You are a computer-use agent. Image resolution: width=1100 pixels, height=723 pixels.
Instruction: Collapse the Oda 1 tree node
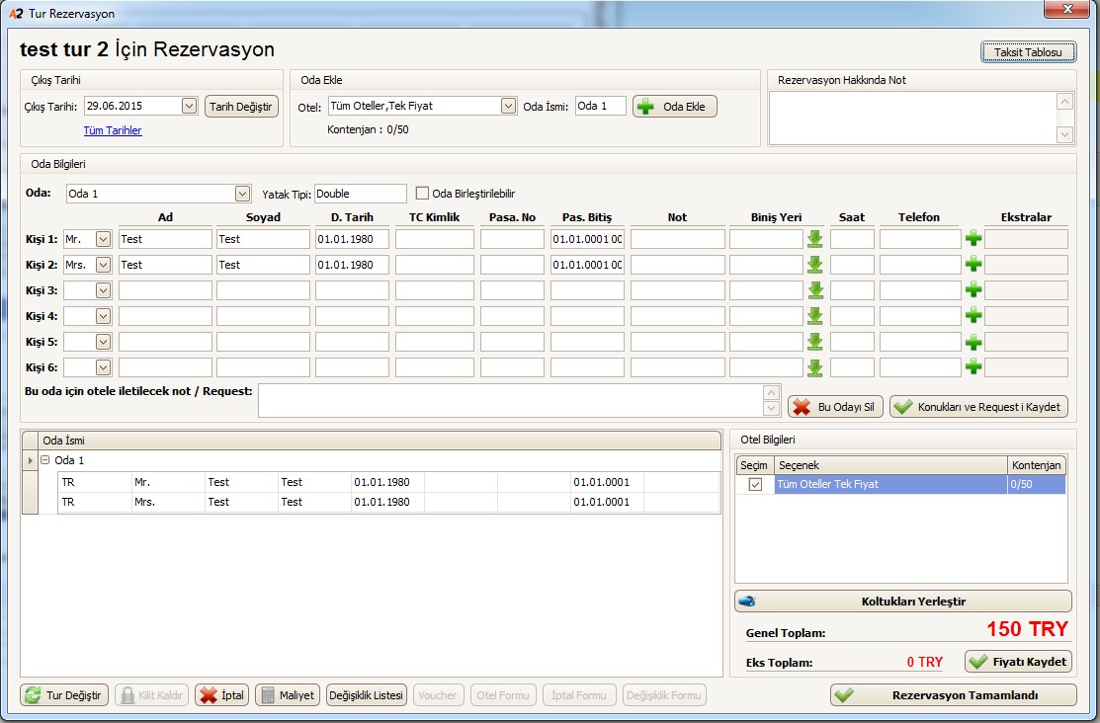tap(44, 460)
